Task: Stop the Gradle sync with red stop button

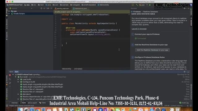Action: (x=10, y=75)
